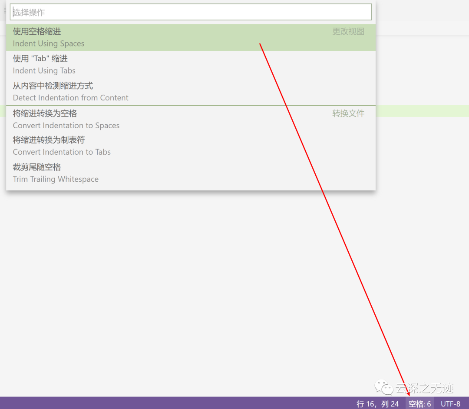Image resolution: width=469 pixels, height=409 pixels.
Task: Open the 空格: 6 indentation setting
Action: [x=419, y=404]
